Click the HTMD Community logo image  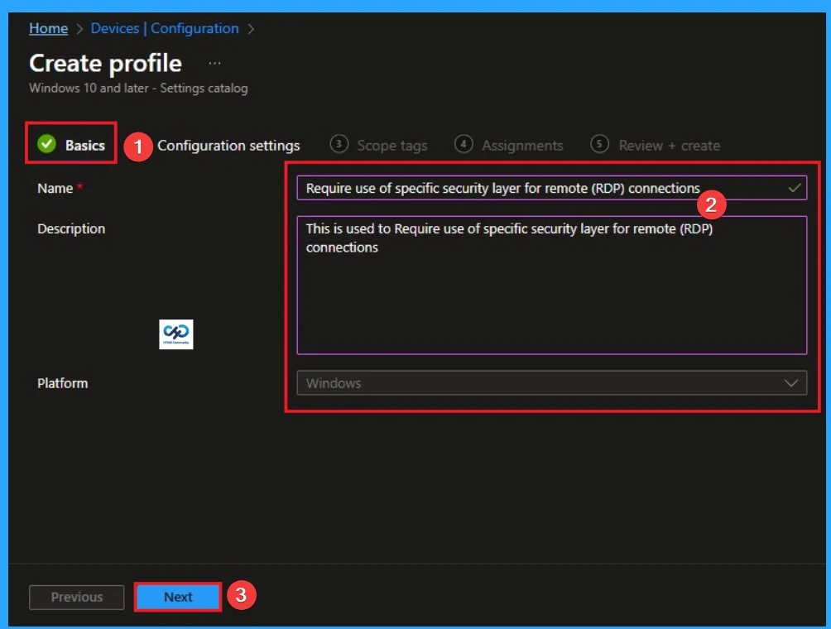(175, 334)
